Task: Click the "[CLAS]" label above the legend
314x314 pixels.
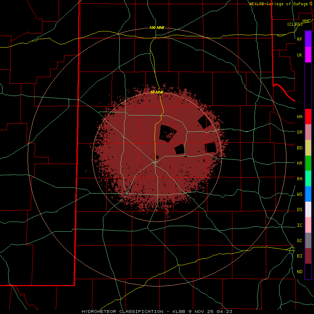Action: [295, 24]
